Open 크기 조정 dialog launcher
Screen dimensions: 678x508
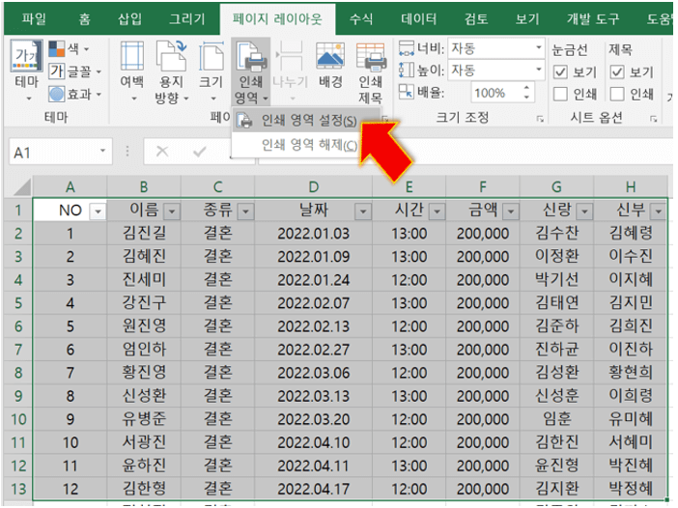pyautogui.click(x=540, y=119)
